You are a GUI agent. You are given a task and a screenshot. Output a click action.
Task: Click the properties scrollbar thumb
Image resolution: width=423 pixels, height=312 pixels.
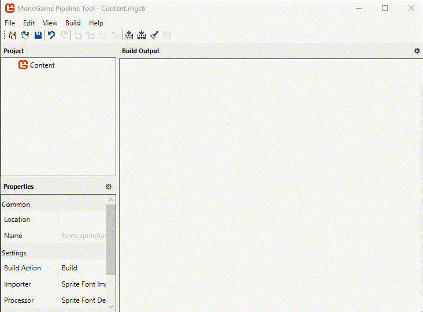110,239
